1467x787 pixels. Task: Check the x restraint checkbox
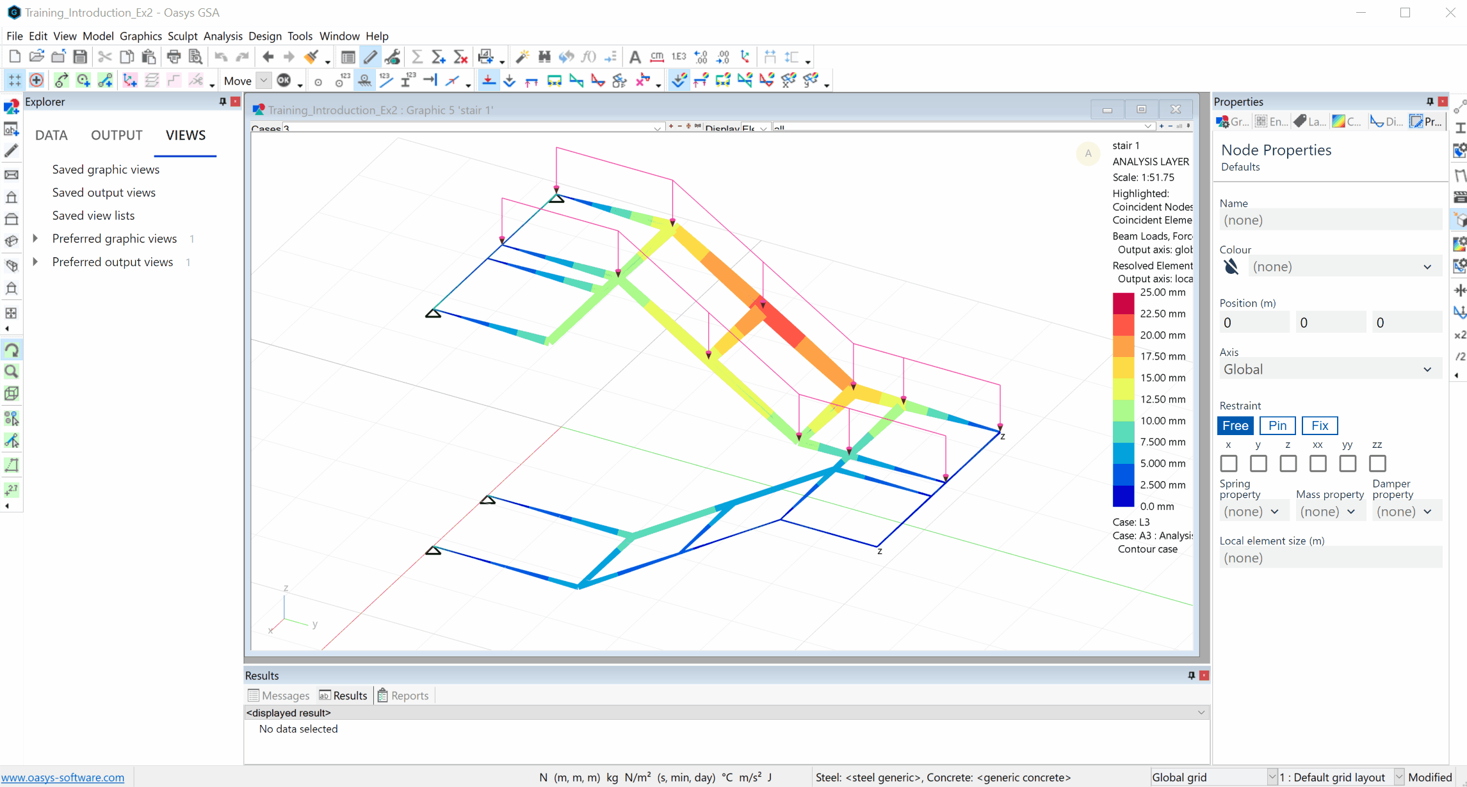click(1228, 463)
